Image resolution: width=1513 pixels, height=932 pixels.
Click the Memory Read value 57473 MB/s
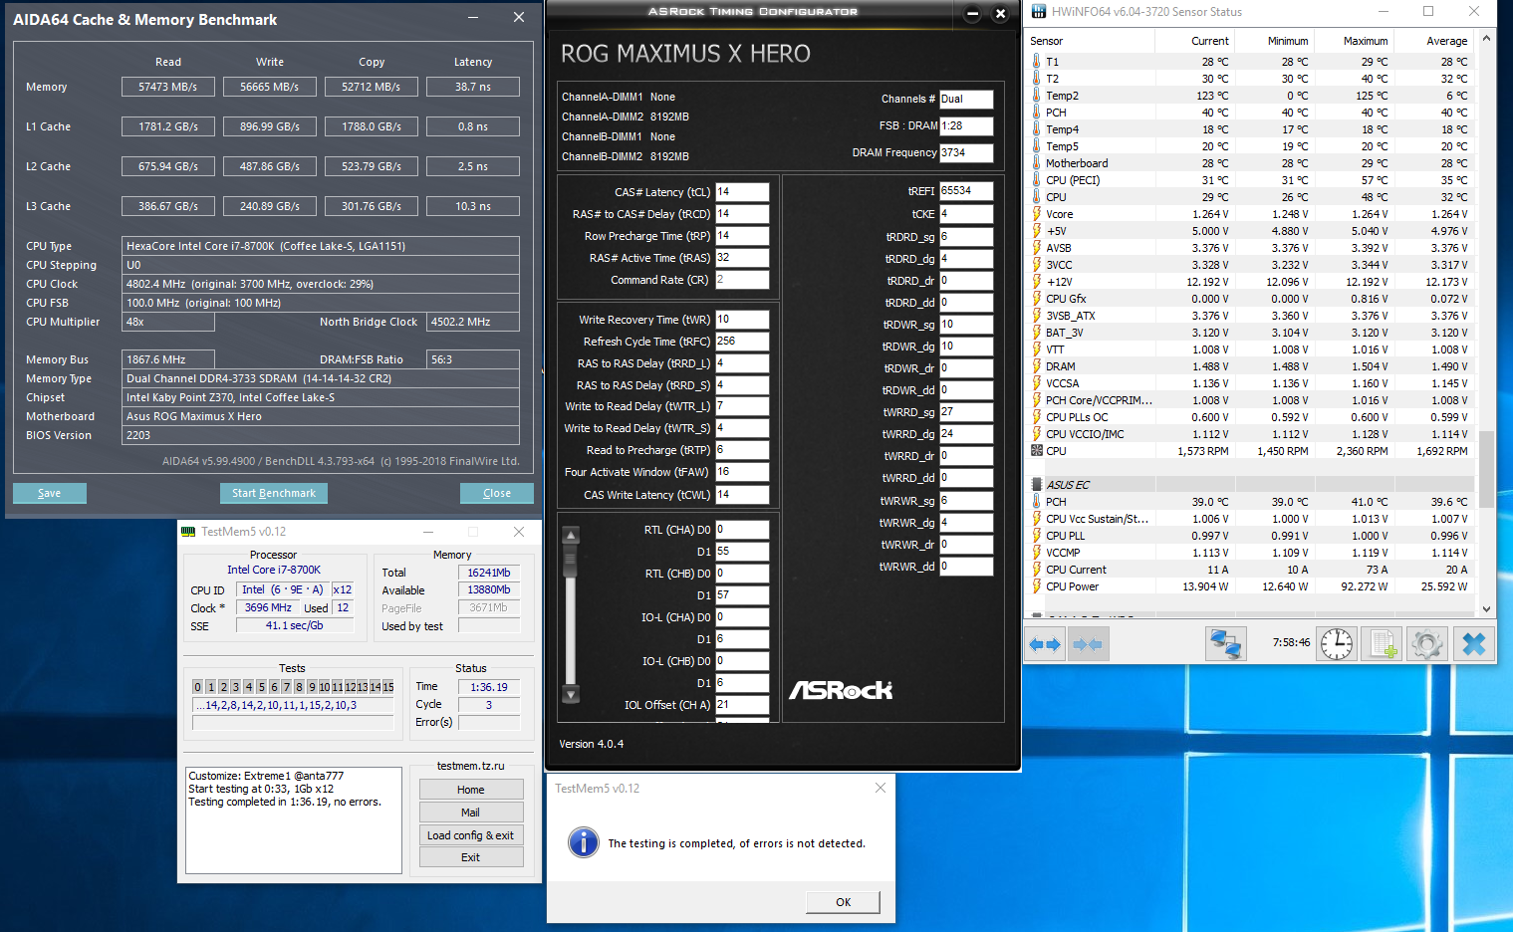point(168,87)
